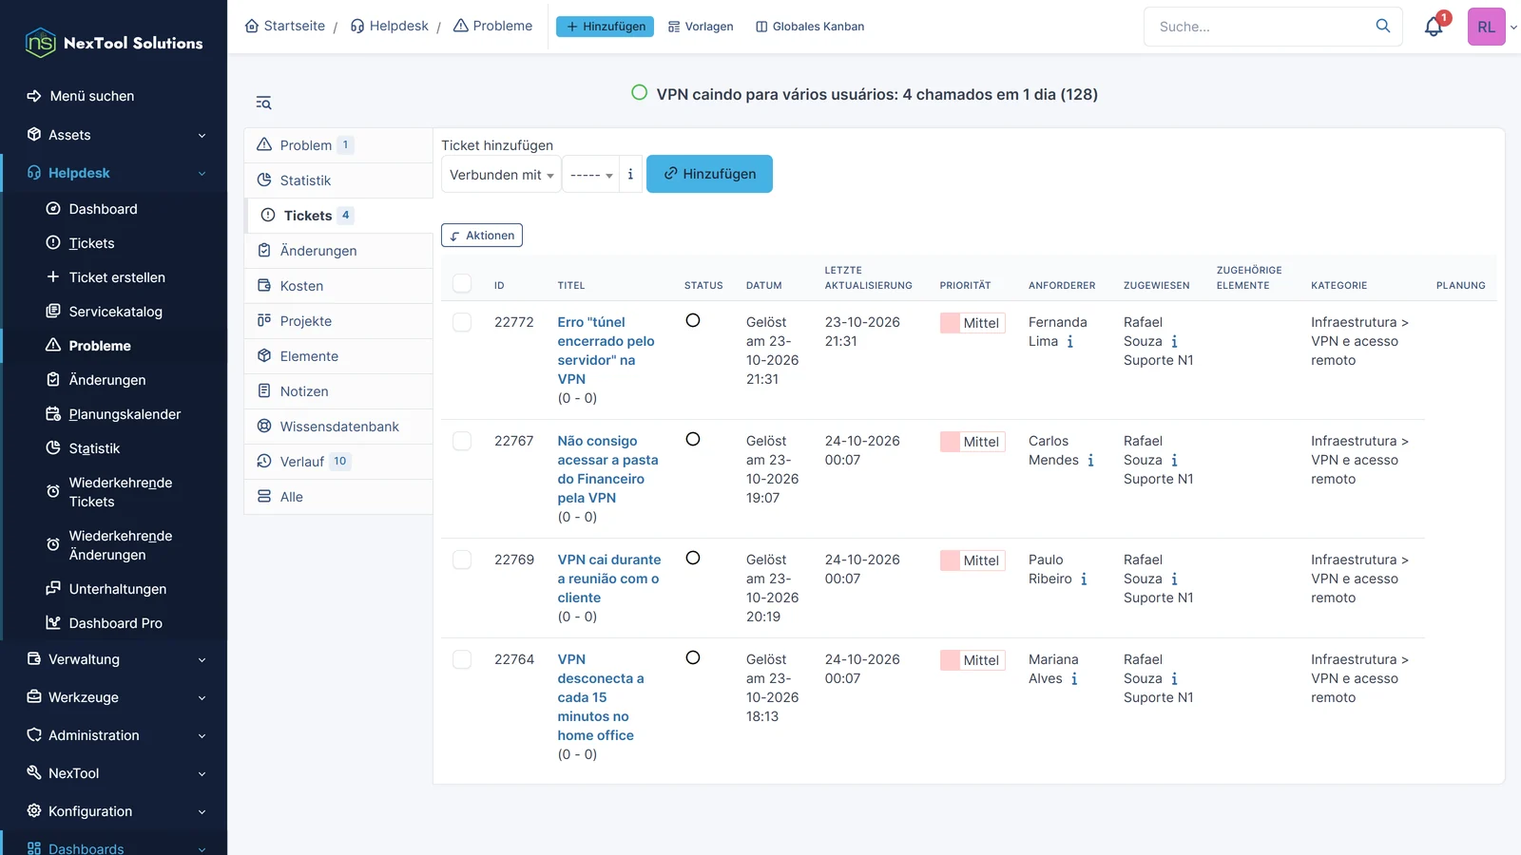Click the info icon next to Fernanda Lima
The image size is (1521, 855).
tap(1070, 342)
